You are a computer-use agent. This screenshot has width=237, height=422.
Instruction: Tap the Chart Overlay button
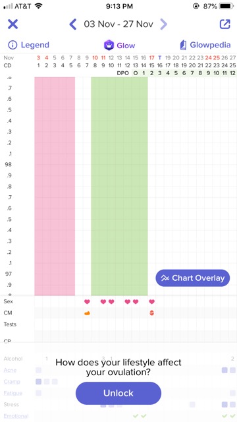(x=193, y=278)
